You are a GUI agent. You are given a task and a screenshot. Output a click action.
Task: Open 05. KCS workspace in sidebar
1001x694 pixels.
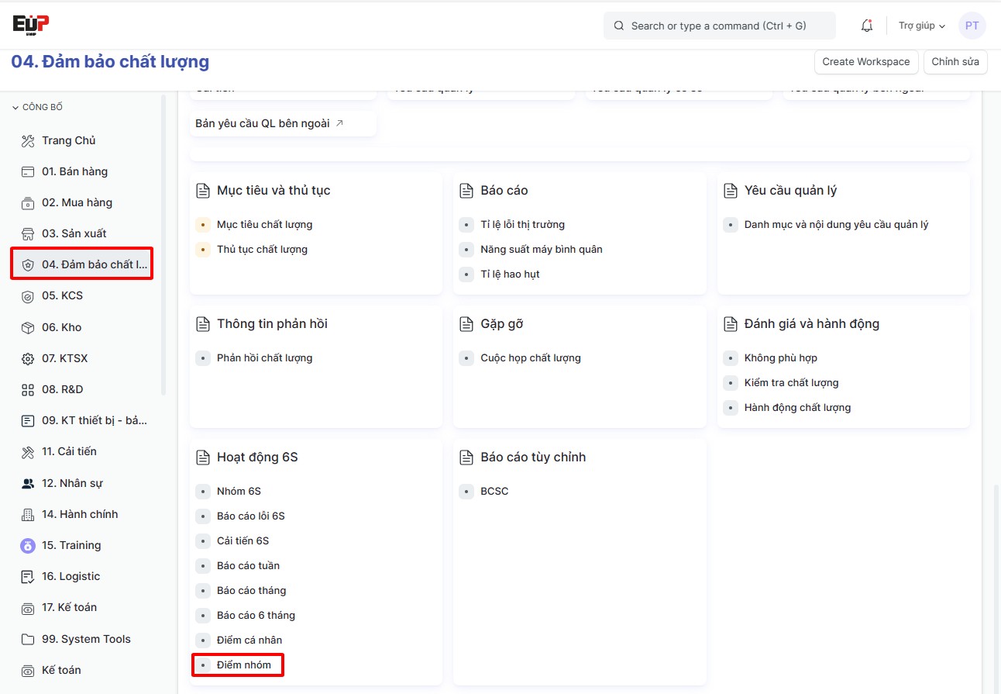pyautogui.click(x=62, y=295)
